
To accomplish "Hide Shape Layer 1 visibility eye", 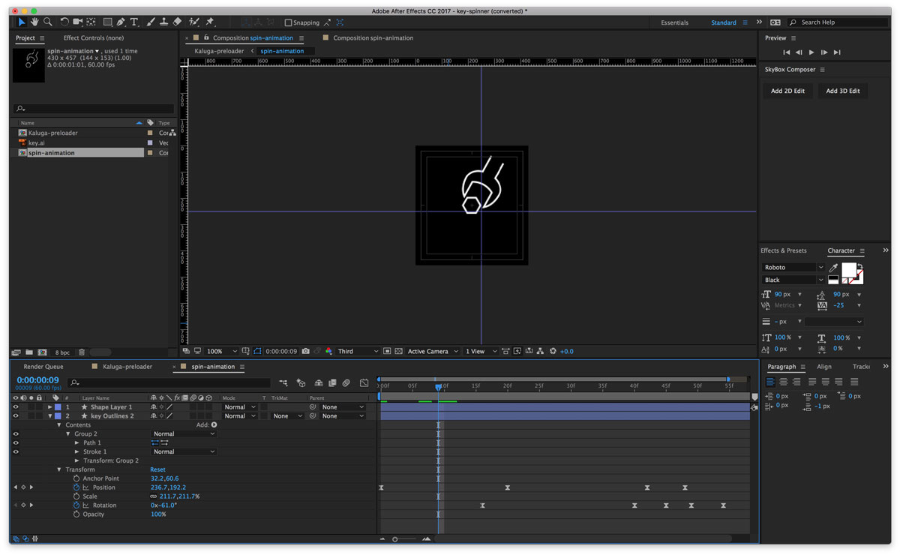I will tap(16, 407).
